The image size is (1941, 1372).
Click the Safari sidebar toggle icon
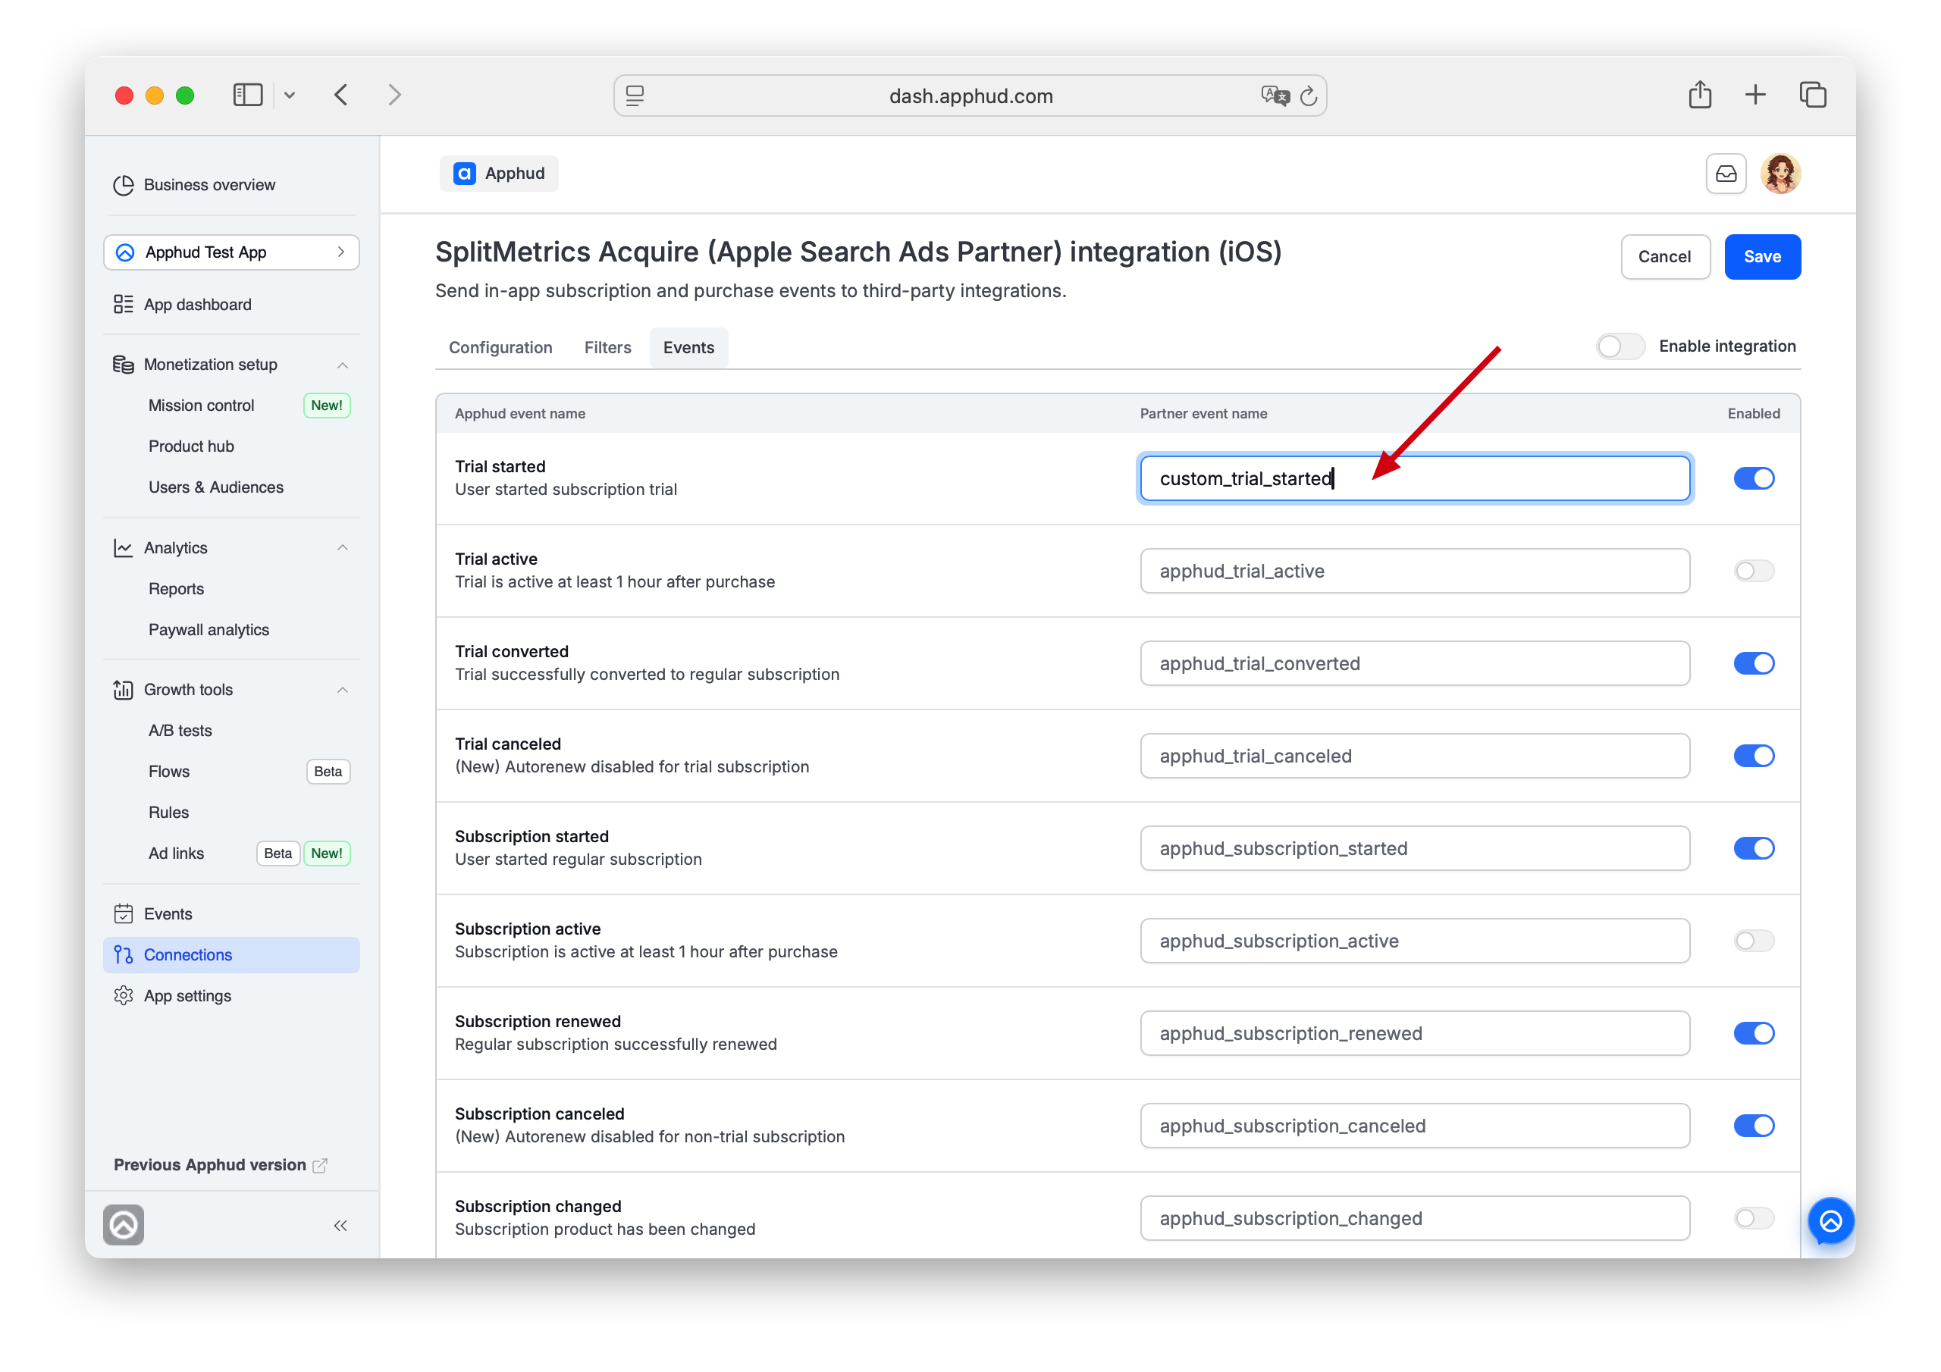coord(248,95)
